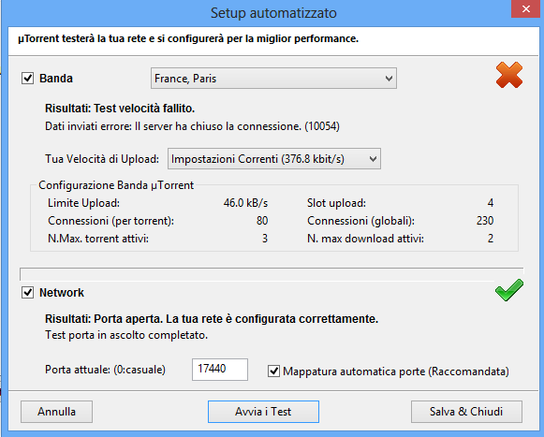
Task: Expand the Tua Velocità di Upload dropdown
Action: (274, 159)
